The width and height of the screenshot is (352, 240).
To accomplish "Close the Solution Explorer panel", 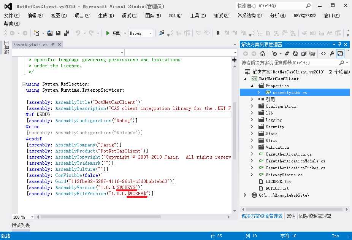I will tap(346, 45).
